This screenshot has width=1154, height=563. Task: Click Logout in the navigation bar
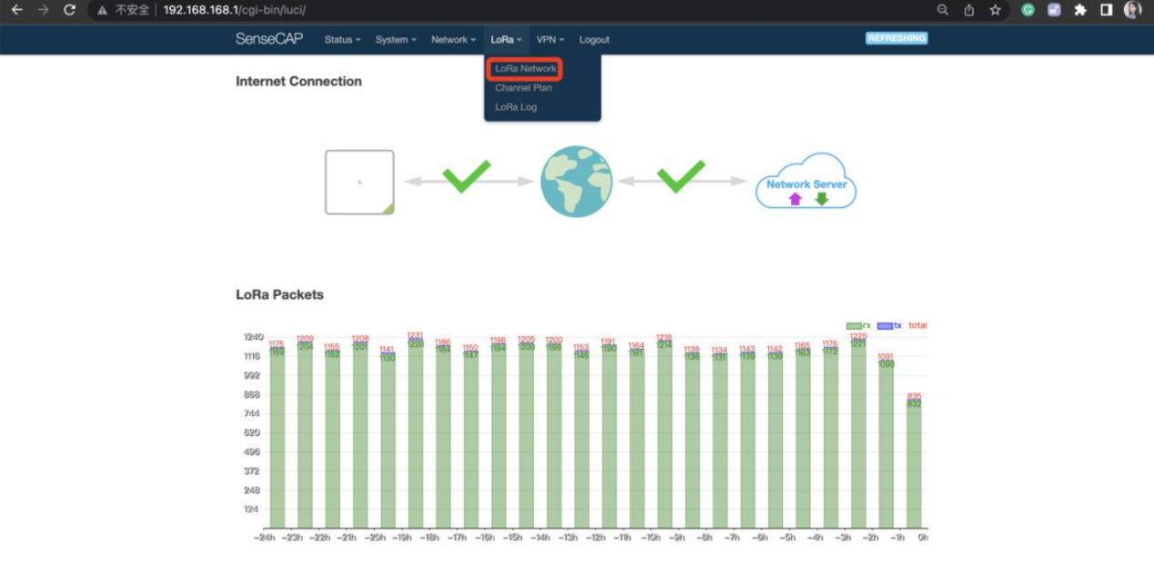[594, 40]
